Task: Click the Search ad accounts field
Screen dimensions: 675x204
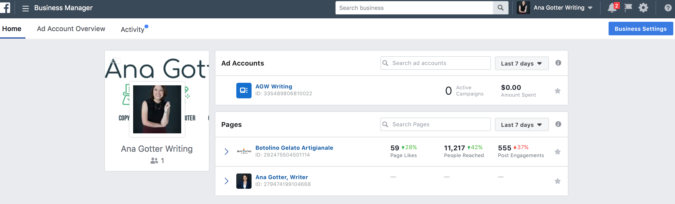Action: click(x=436, y=63)
